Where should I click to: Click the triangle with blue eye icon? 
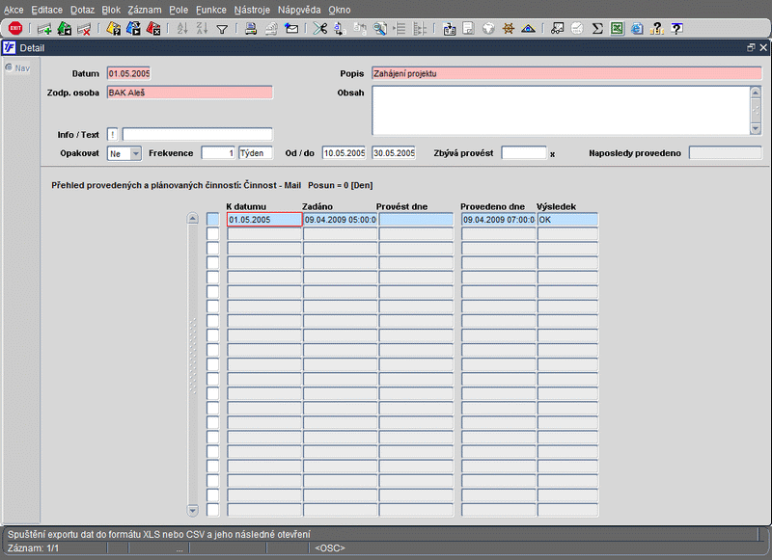tap(528, 29)
